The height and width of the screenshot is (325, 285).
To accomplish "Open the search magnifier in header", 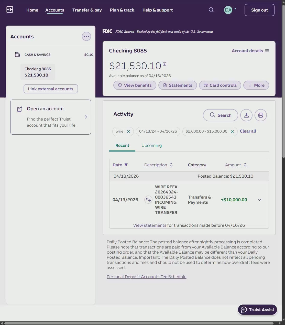I will tap(211, 10).
